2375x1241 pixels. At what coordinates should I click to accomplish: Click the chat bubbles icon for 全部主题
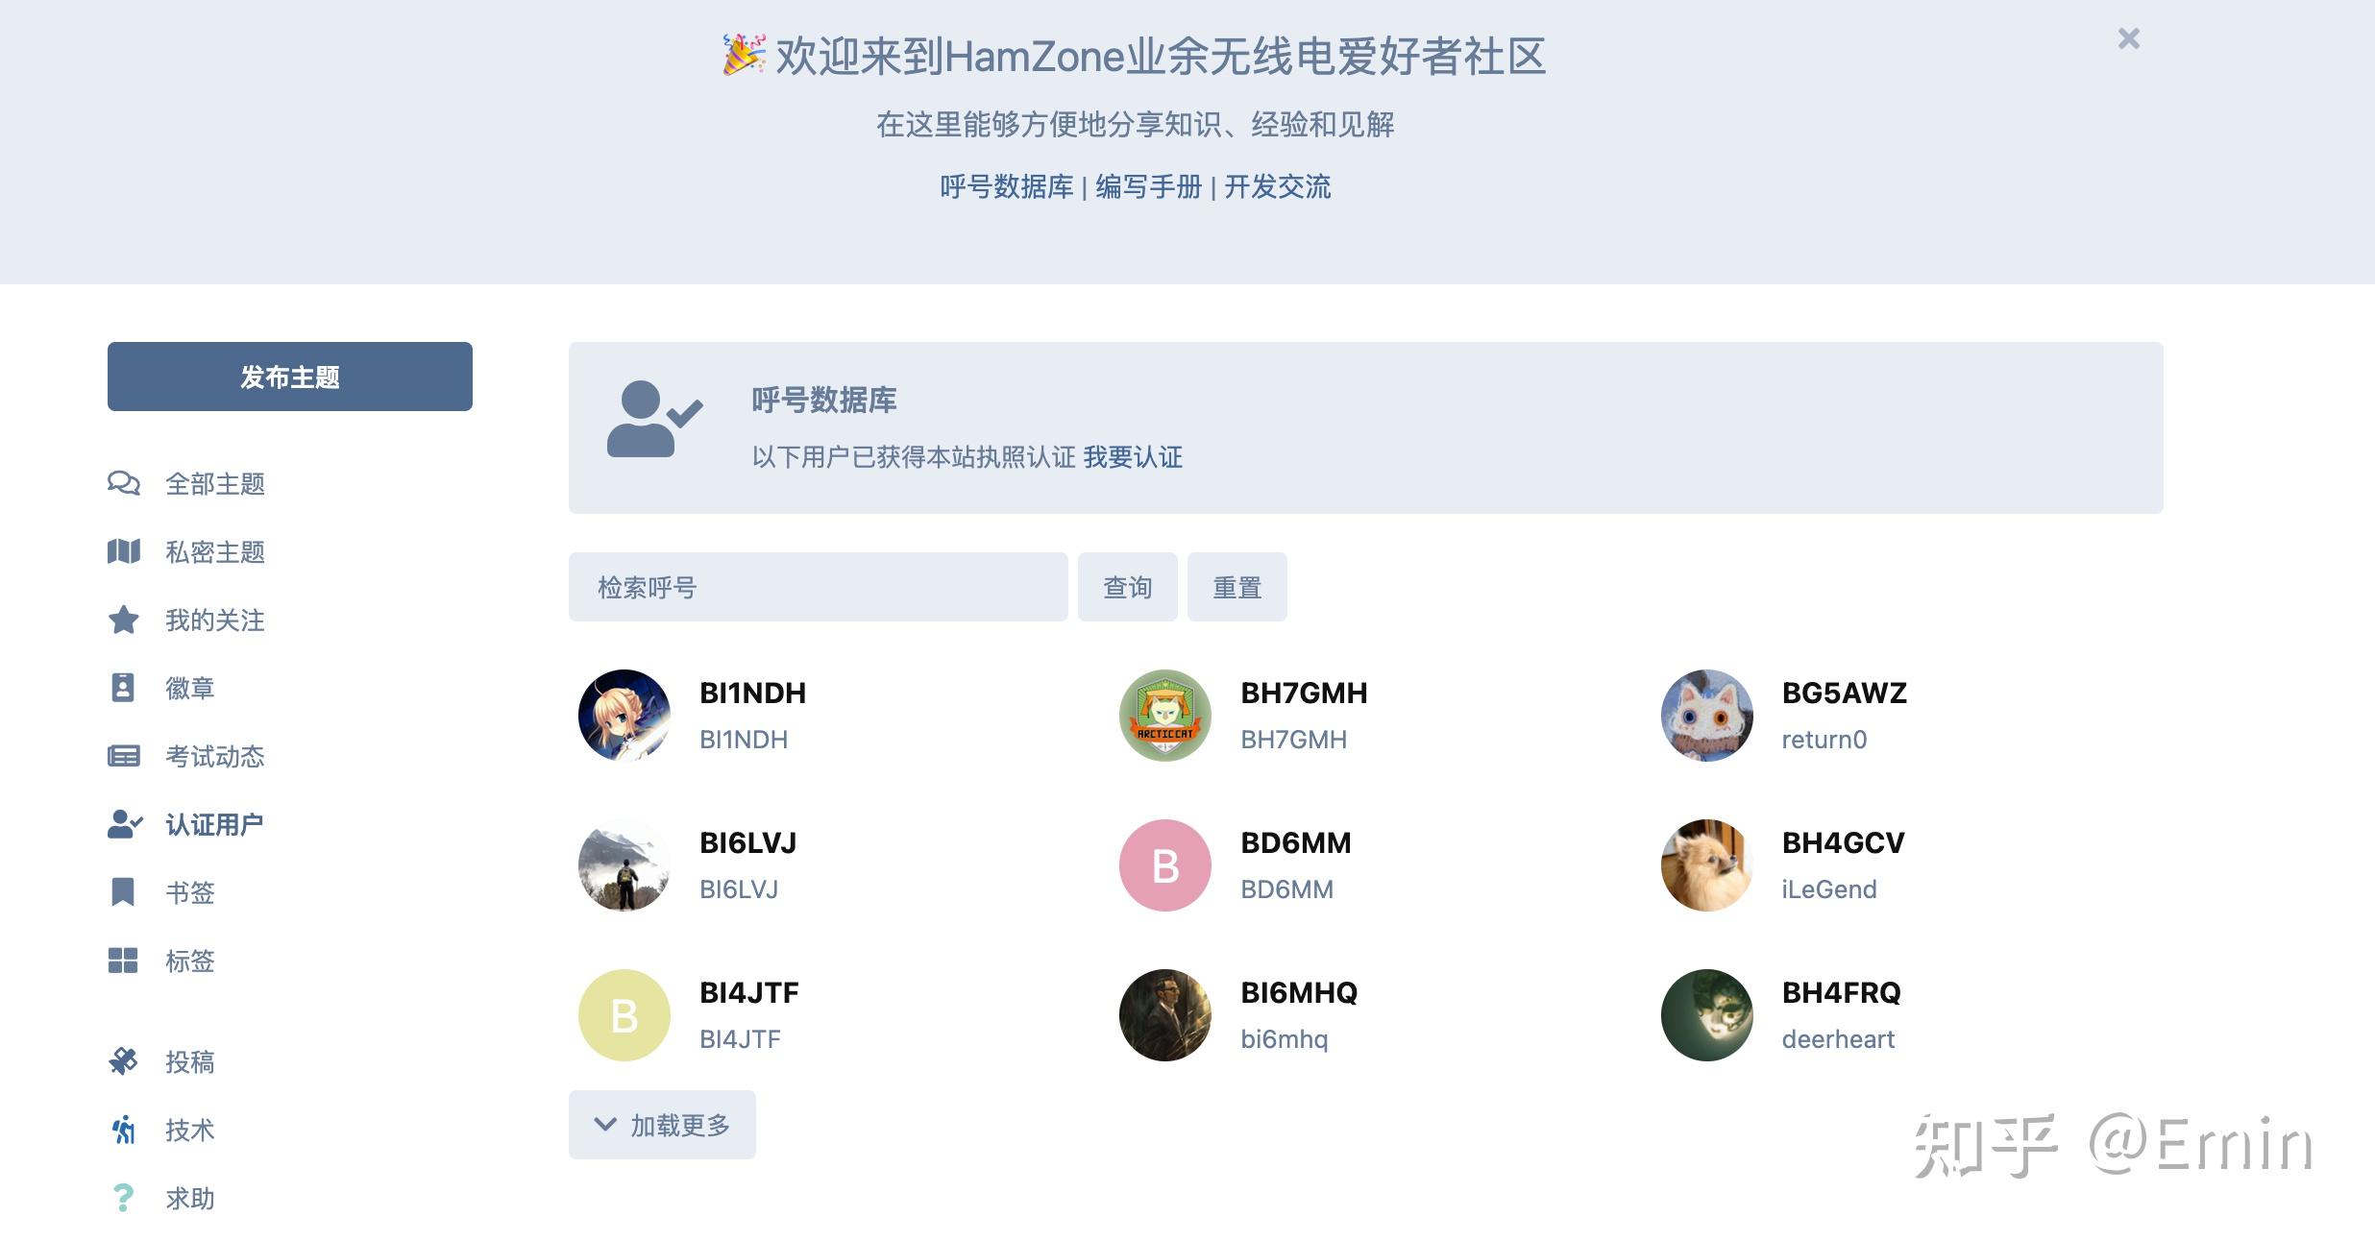click(123, 483)
